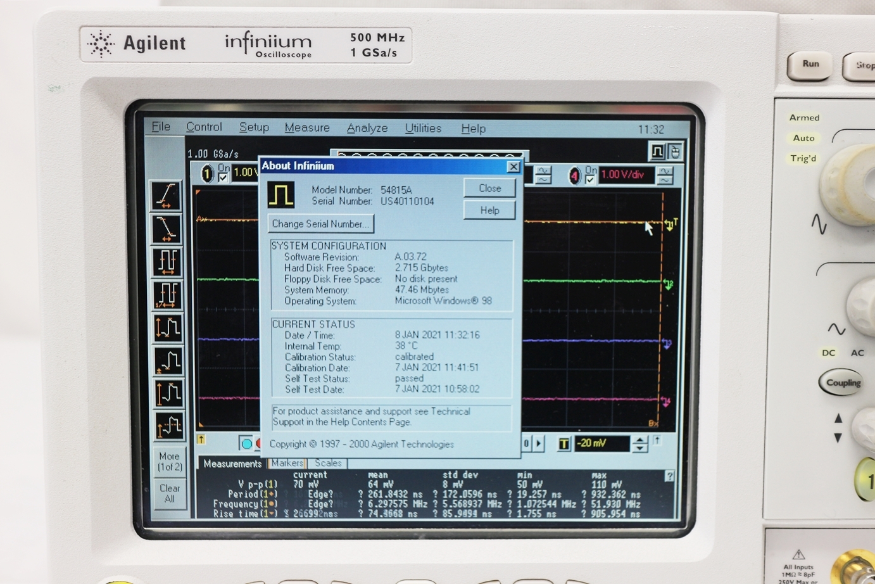Click the right arrow next to the 0 button

pos(539,443)
